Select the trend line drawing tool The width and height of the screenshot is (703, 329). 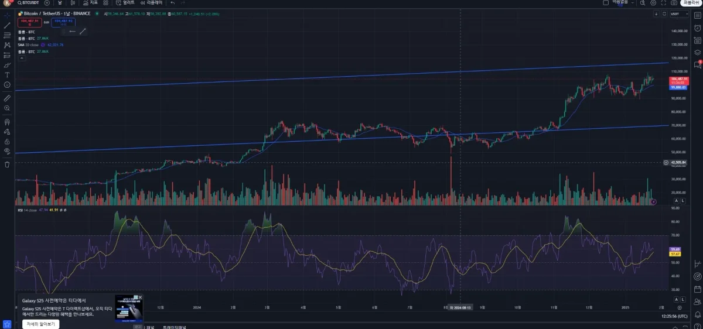click(7, 26)
